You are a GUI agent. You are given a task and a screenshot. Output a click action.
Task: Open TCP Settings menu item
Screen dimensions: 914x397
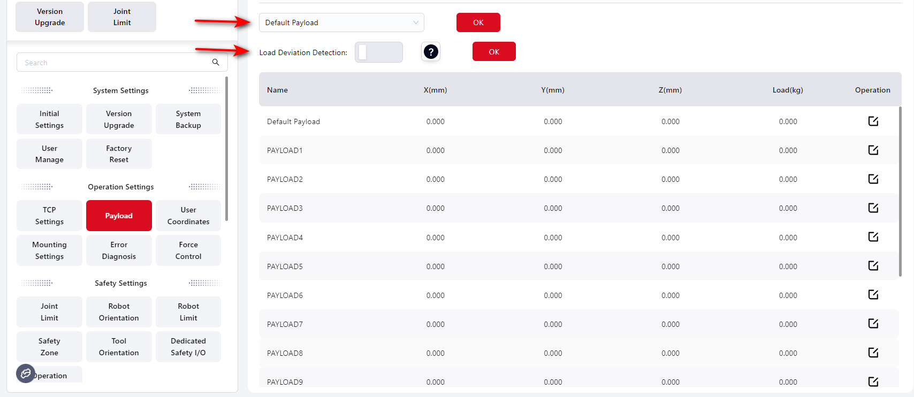pos(49,216)
